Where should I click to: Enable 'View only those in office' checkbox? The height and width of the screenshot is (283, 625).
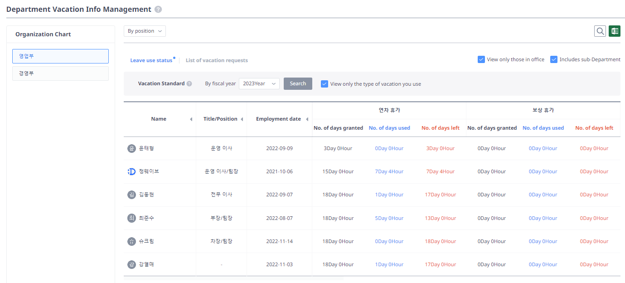pyautogui.click(x=481, y=59)
